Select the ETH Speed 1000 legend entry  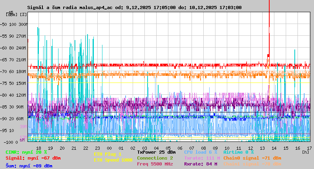tap(113, 160)
